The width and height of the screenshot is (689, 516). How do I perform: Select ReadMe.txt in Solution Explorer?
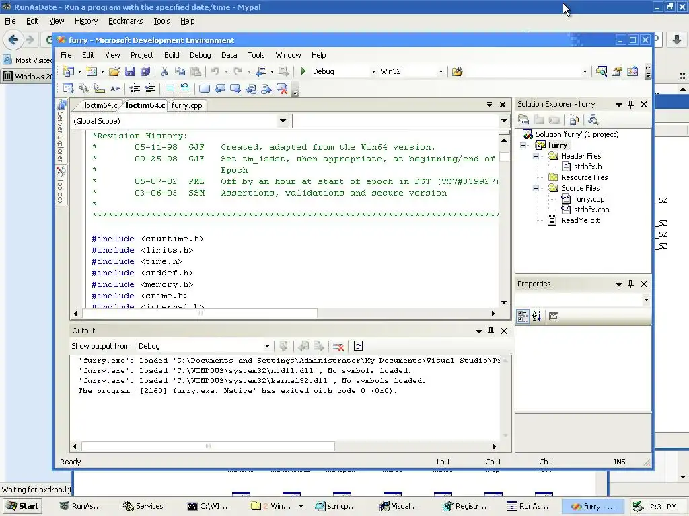(x=580, y=220)
